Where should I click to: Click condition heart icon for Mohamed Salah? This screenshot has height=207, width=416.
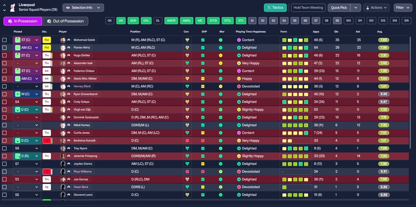point(187,40)
